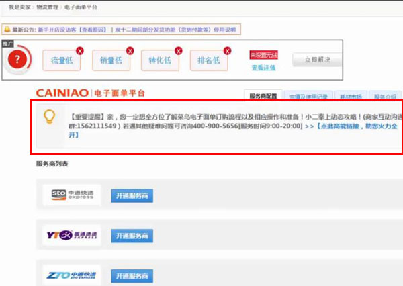Click the 推广 tag label
Viewport: 403px width, 286px height.
[7, 44]
